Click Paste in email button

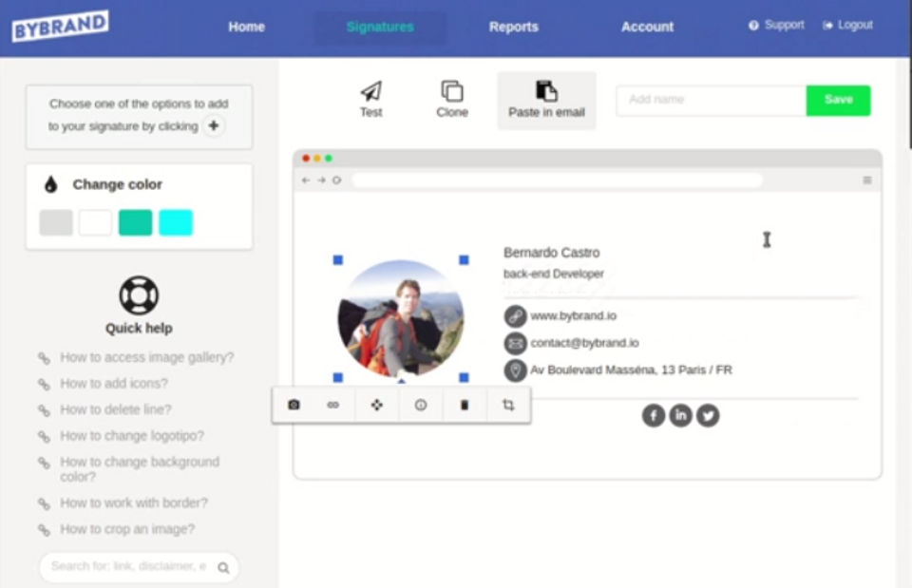pos(546,100)
